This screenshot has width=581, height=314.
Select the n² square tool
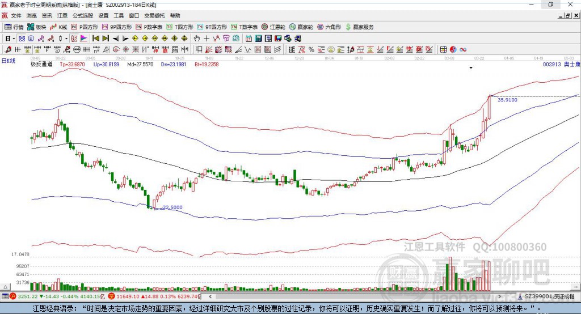tap(96, 49)
